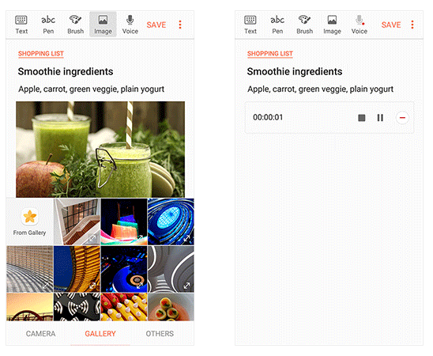
Task: Save the right note with SAVE
Action: coord(391,25)
